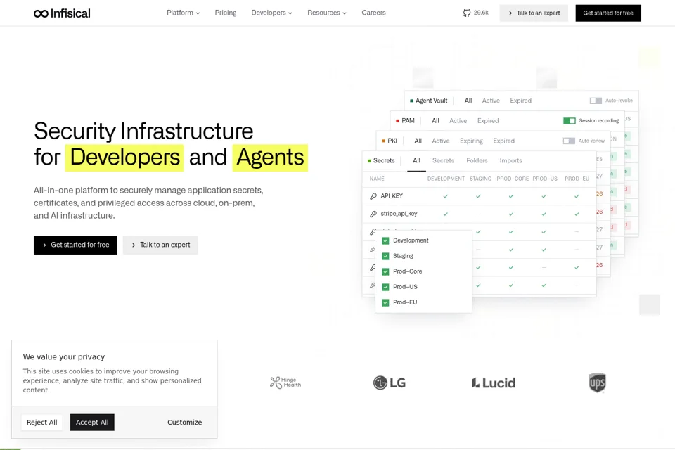Image resolution: width=675 pixels, height=450 pixels.
Task: Click the red PAM status dot
Action: point(397,121)
